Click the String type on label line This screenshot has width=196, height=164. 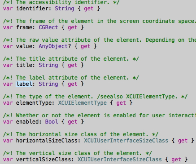(48, 84)
